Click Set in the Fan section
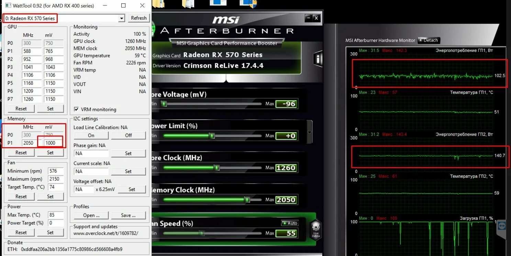The height and width of the screenshot is (256, 511). 50,197
